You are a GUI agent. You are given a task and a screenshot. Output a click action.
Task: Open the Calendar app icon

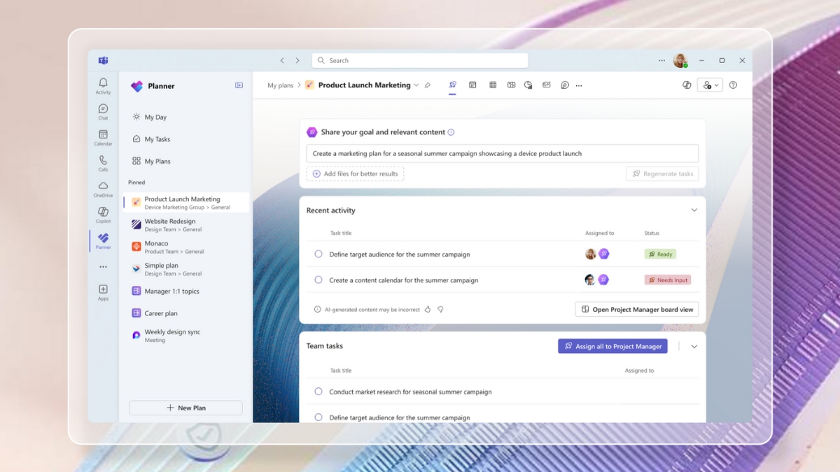[x=103, y=137]
